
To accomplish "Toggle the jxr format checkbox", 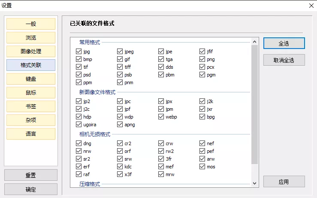I will pyautogui.click(x=202, y=109).
